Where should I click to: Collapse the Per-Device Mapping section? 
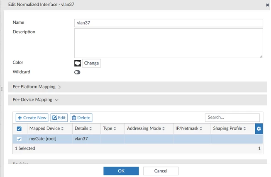coord(138,100)
